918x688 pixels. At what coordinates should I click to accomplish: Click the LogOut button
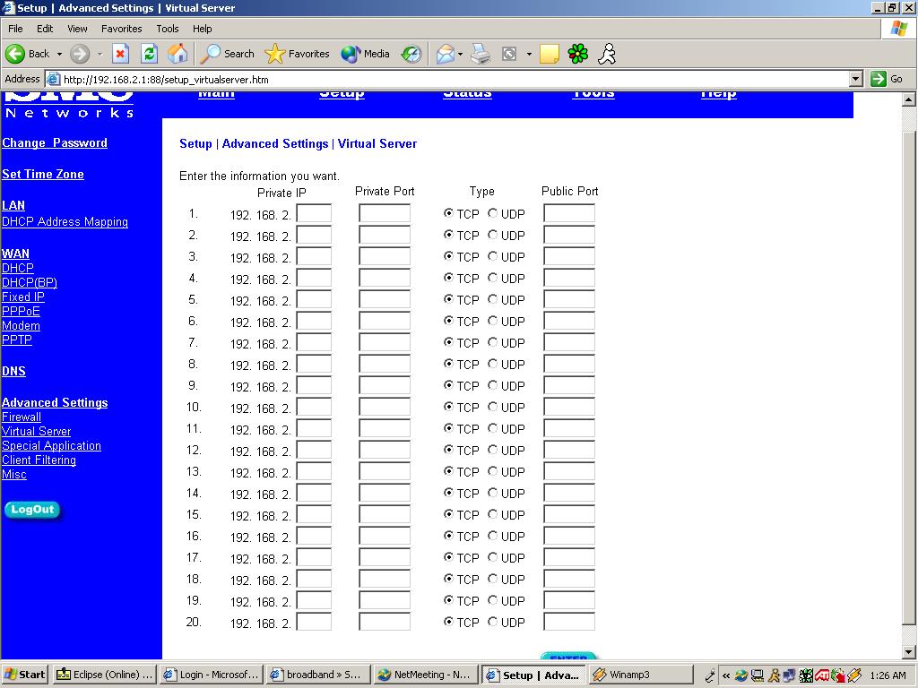click(32, 510)
